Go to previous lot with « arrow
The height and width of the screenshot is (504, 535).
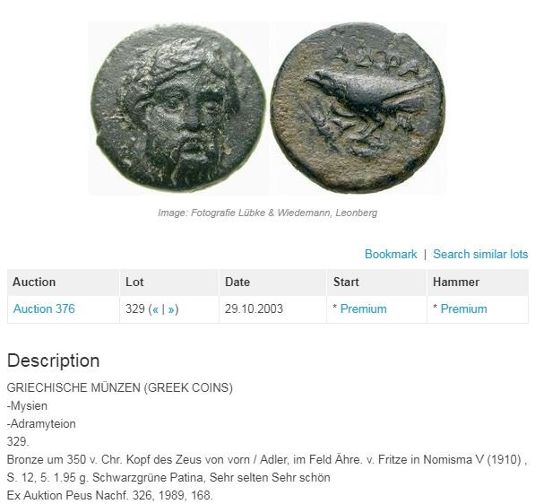tap(156, 309)
